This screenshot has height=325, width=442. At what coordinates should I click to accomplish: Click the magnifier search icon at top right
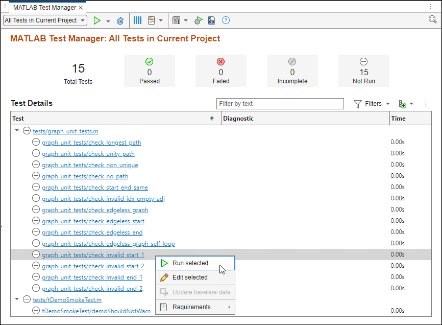click(x=432, y=19)
